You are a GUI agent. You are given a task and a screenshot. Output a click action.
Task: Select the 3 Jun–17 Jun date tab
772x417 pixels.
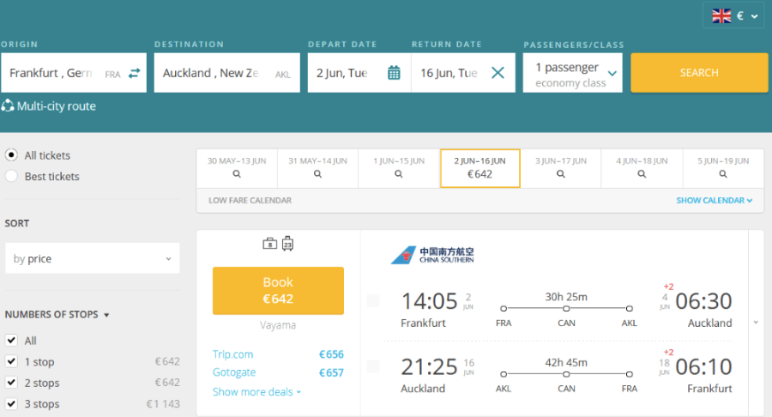(x=561, y=168)
